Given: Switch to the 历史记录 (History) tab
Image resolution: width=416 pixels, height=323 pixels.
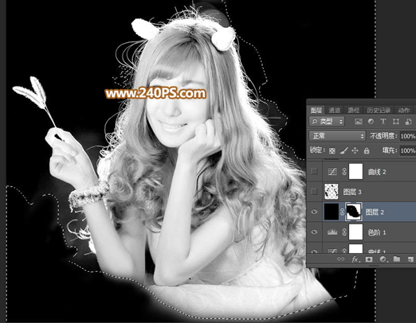Looking at the screenshot, I should [x=379, y=110].
